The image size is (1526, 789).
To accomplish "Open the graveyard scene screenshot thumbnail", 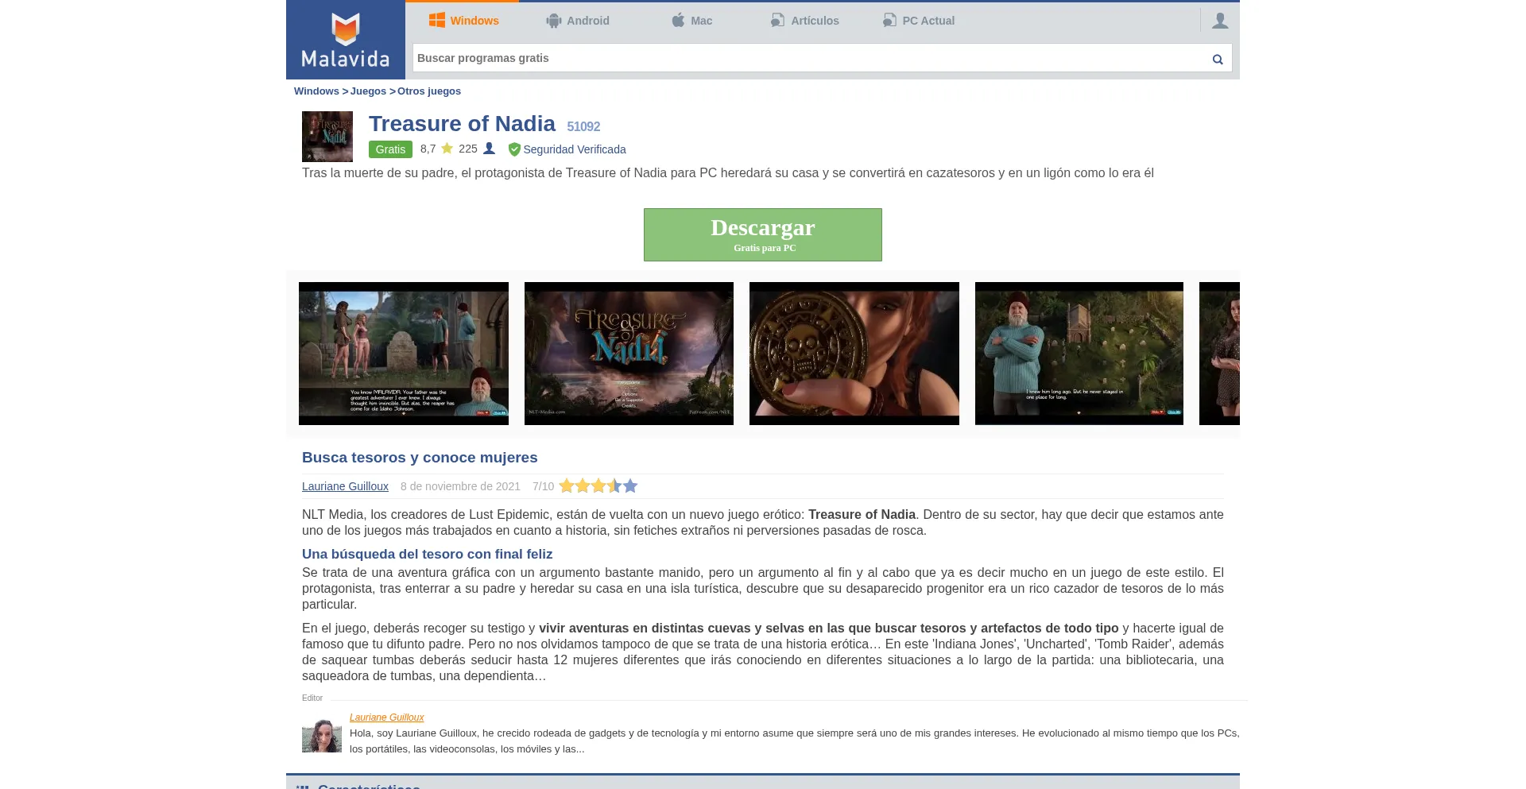I will [404, 354].
